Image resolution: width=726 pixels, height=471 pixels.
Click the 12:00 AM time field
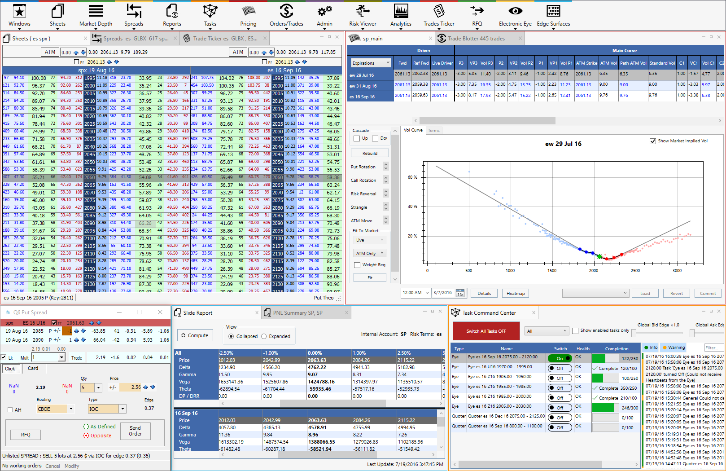pyautogui.click(x=415, y=293)
